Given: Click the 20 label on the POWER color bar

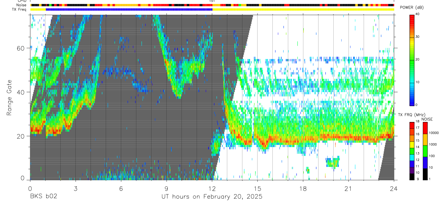Looking at the screenshot, I should (417, 59).
